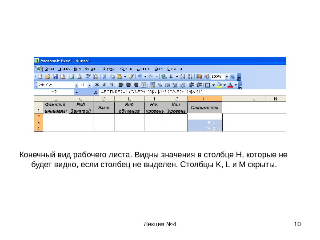Apply comma 000 style icon

168,85
